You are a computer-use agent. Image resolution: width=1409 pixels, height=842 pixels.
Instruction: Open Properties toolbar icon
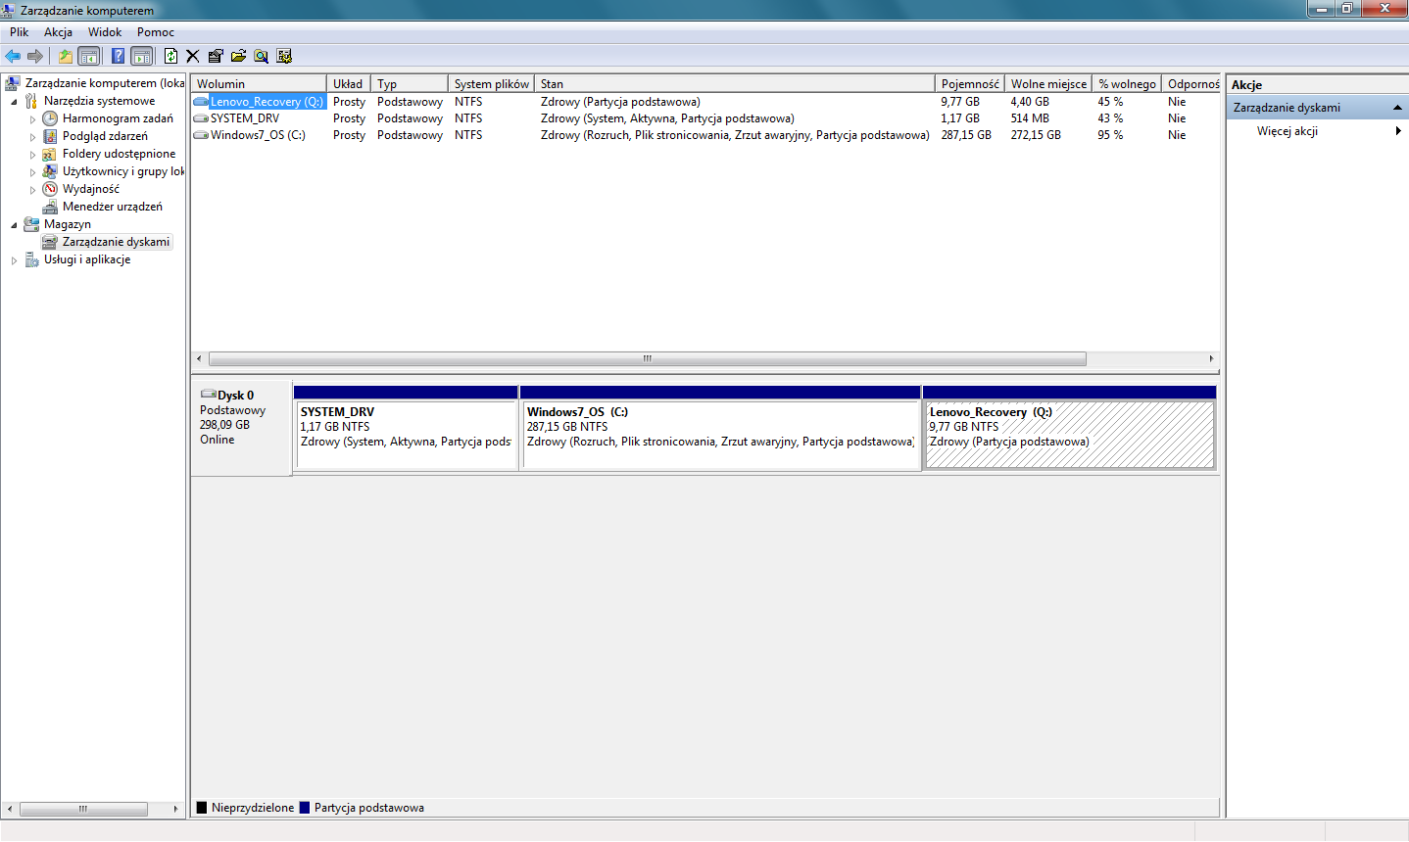(216, 56)
